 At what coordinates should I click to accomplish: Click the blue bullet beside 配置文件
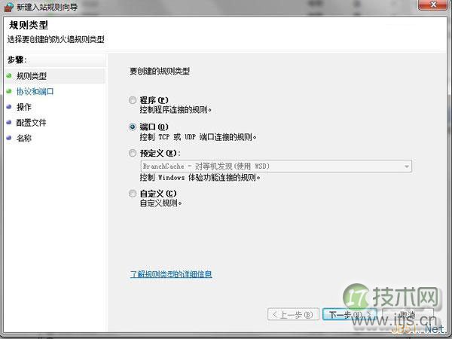(8, 123)
